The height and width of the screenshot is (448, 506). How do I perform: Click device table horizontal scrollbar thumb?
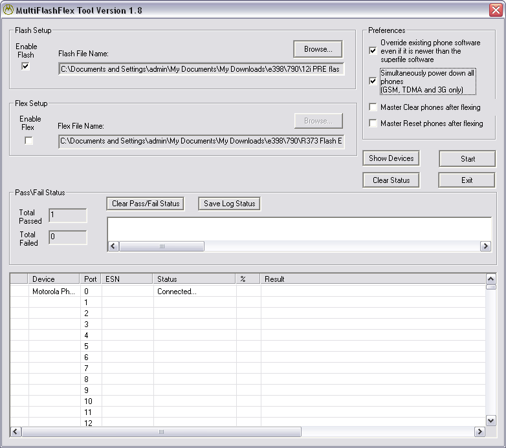coord(161,432)
